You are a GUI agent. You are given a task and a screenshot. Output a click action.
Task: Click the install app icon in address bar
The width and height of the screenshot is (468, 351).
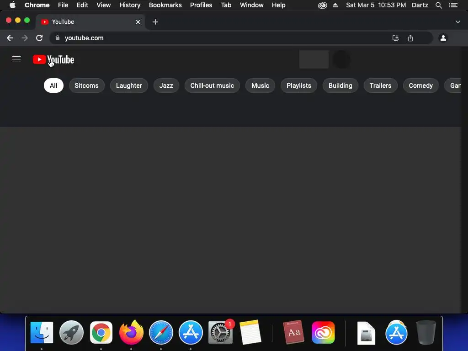[396, 38]
